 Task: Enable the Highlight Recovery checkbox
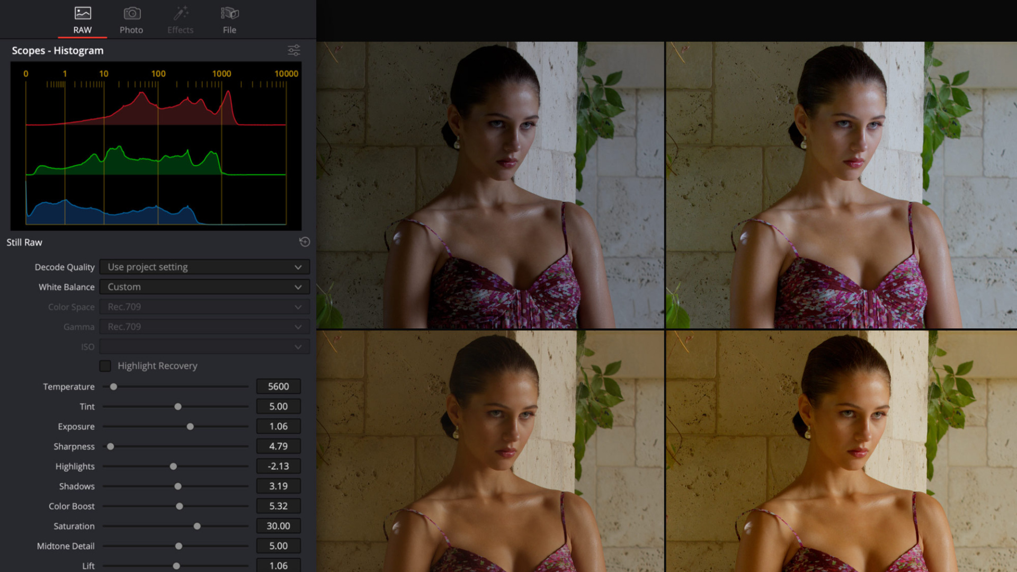click(x=105, y=366)
